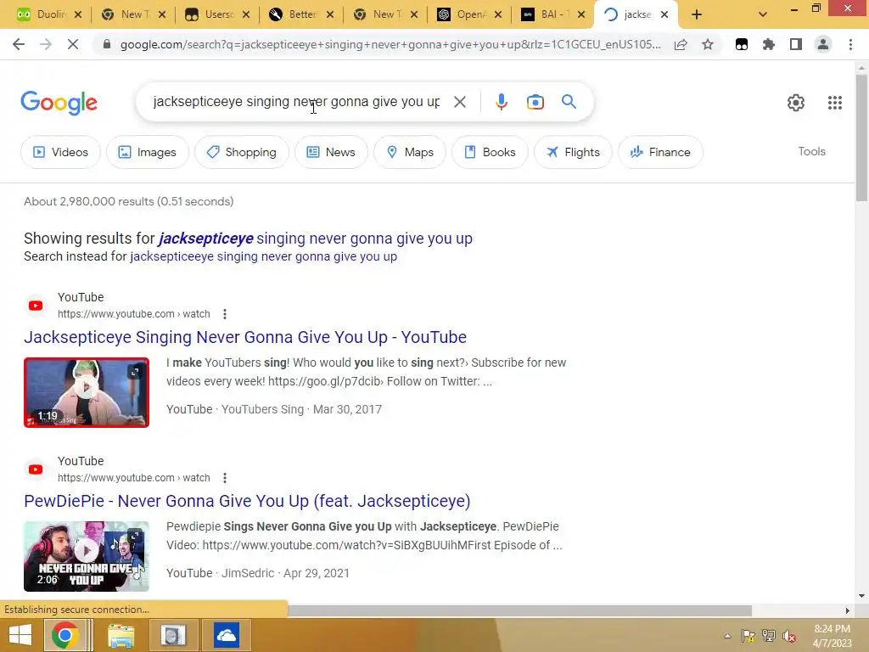Open the Action Center flag tray icon

[x=748, y=636]
